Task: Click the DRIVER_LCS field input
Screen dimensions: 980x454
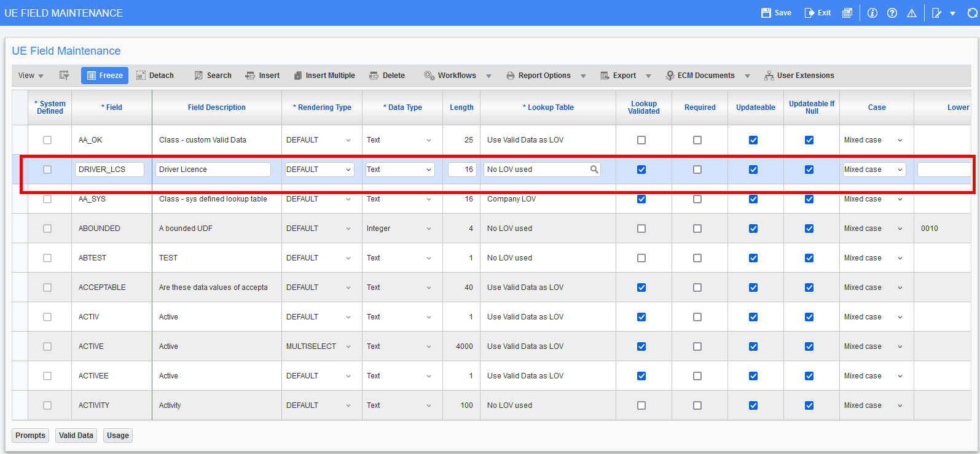Action: 109,170
